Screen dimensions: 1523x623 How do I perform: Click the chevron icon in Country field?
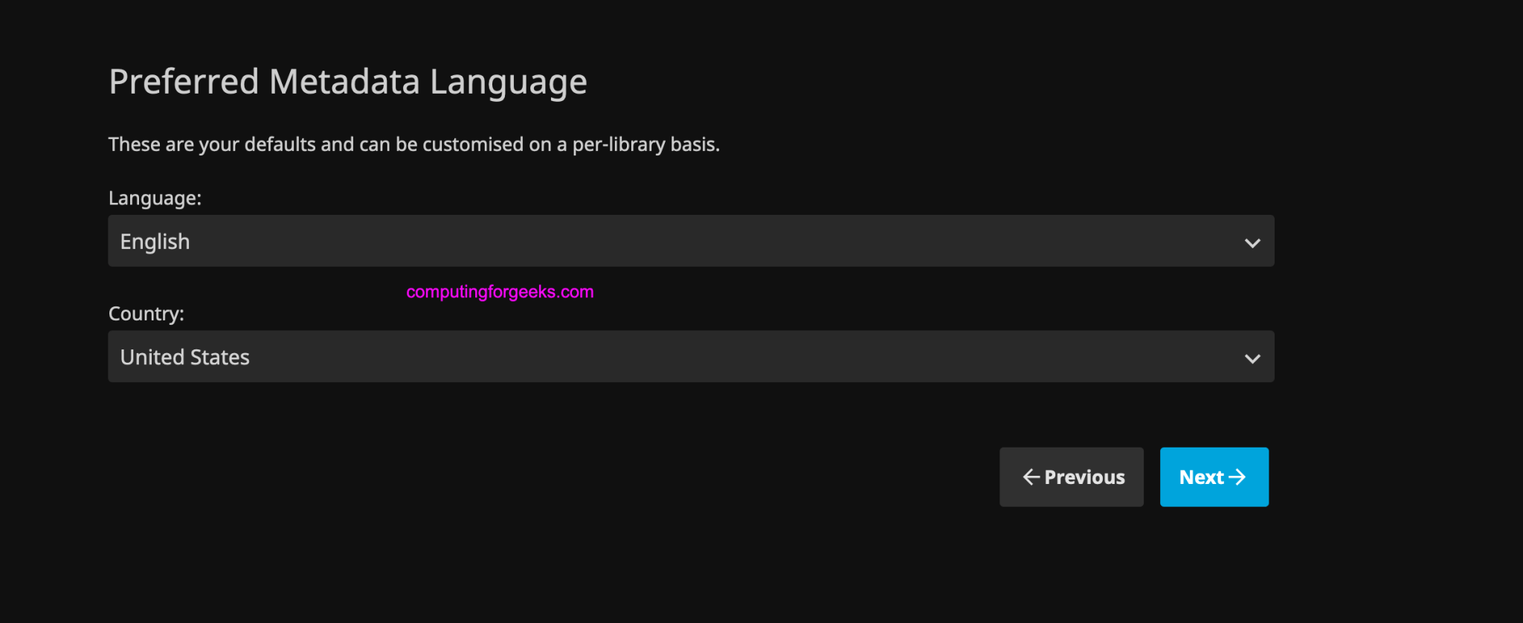1252,358
